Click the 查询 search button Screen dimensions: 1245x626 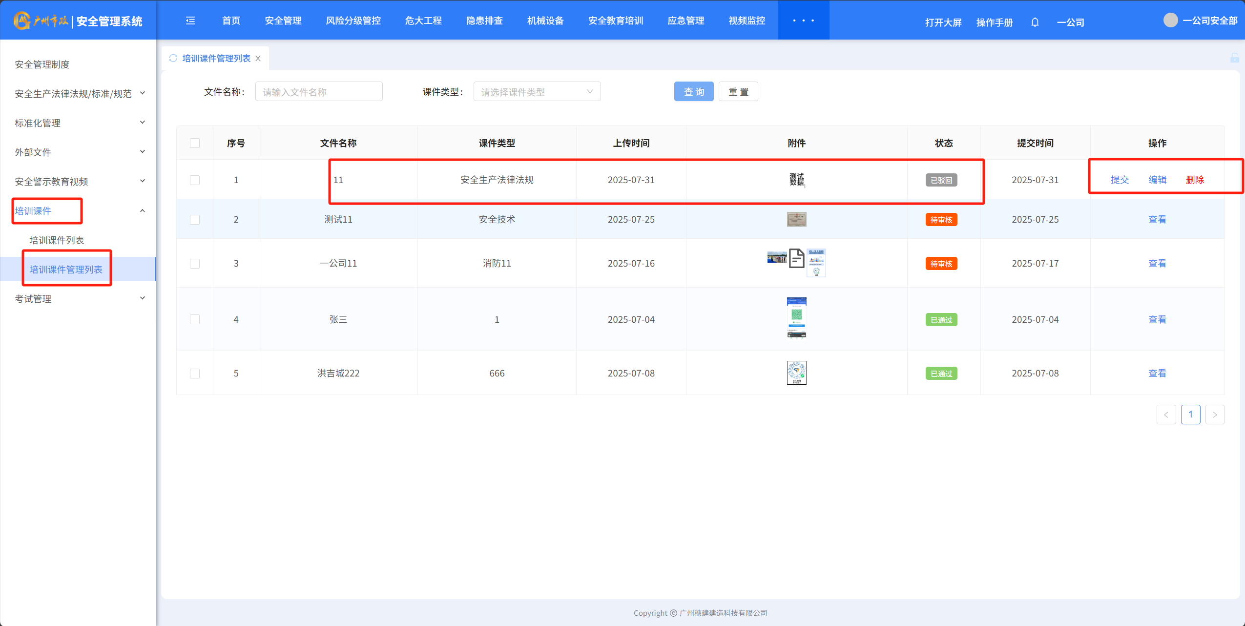tap(693, 92)
